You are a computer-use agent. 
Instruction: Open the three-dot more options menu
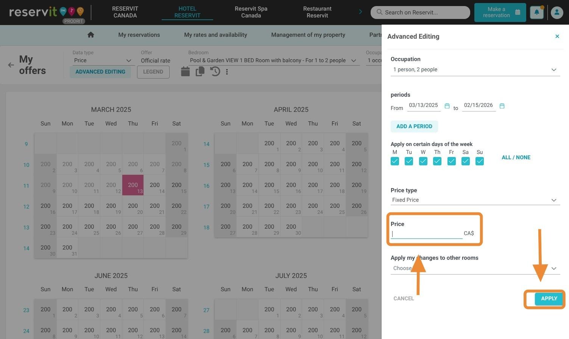point(227,71)
